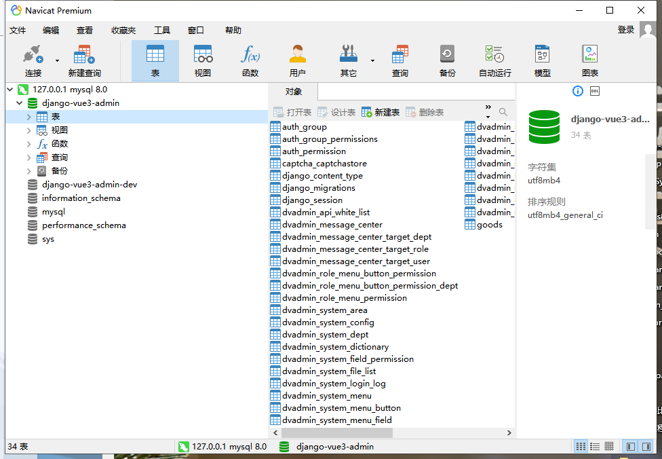This screenshot has width=662, height=459.
Task: Select the goods table
Action: [484, 225]
